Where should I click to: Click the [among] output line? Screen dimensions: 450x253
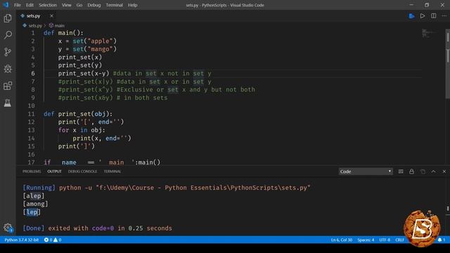(35, 204)
